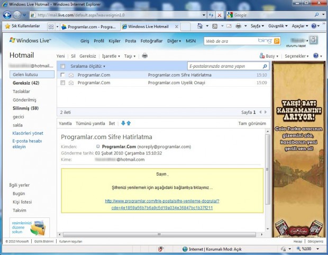This screenshot has width=328, height=255.
Task: Click the Sil delete button
Action: (73, 56)
